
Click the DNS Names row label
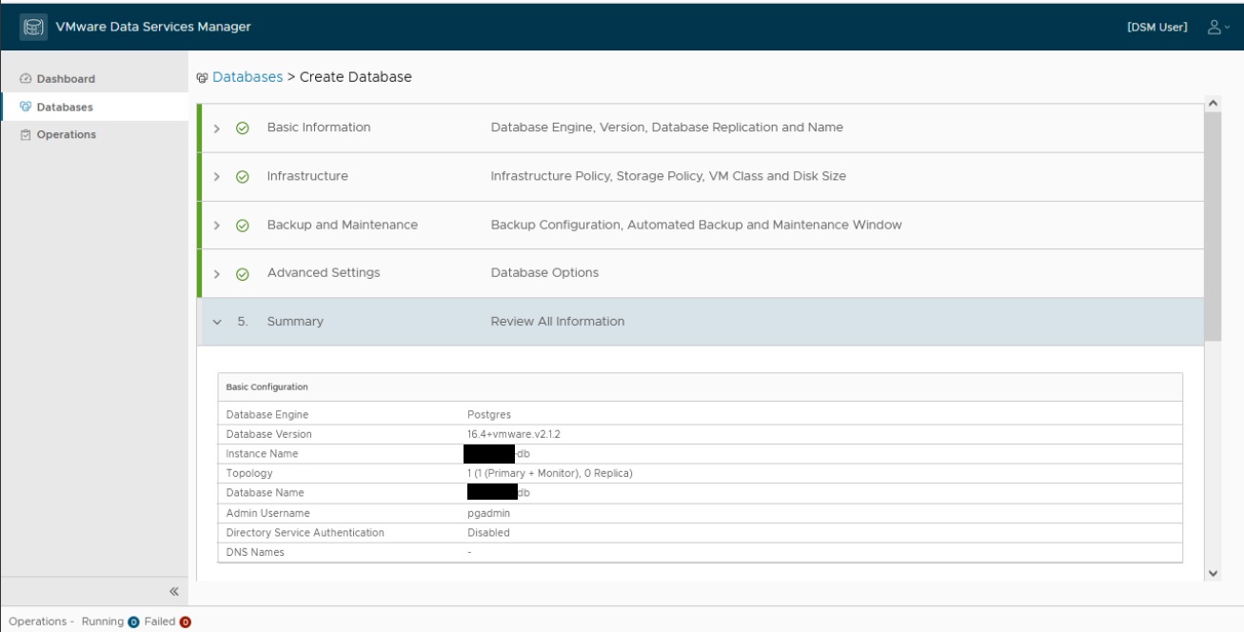255,552
